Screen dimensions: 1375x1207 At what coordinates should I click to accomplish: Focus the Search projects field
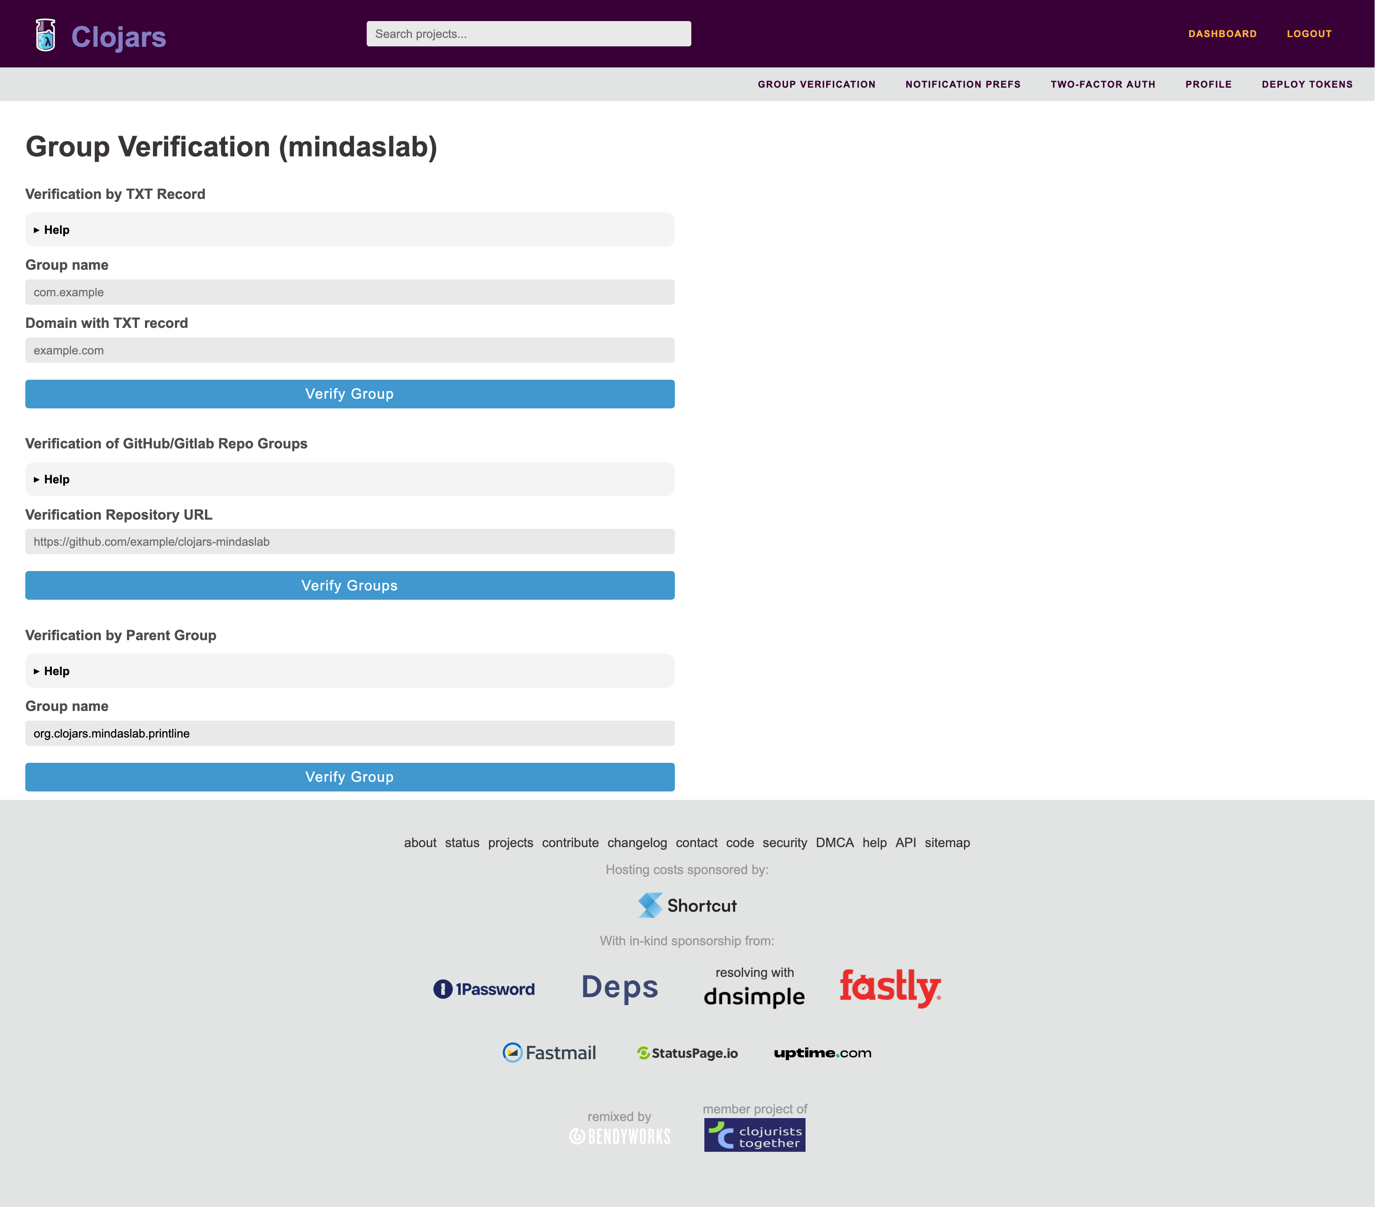tap(528, 34)
